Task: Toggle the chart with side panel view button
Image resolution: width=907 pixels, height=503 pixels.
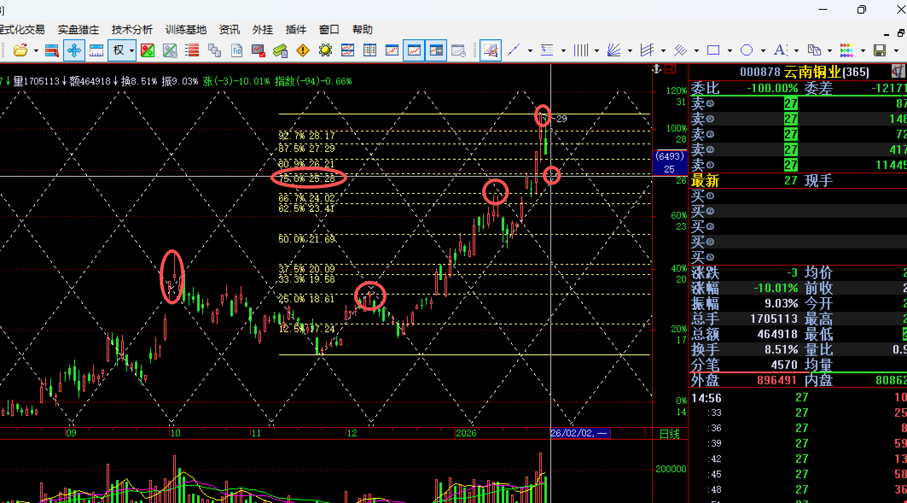Action: [x=436, y=50]
